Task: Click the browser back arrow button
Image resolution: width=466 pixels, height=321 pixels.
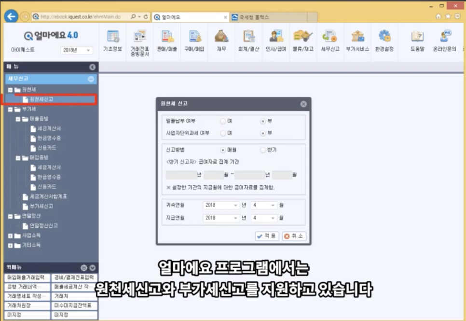Action: point(11,16)
